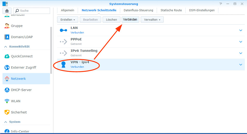The width and height of the screenshot is (247, 134).
Task: Switch to the Allgemein tab
Action: click(67, 10)
